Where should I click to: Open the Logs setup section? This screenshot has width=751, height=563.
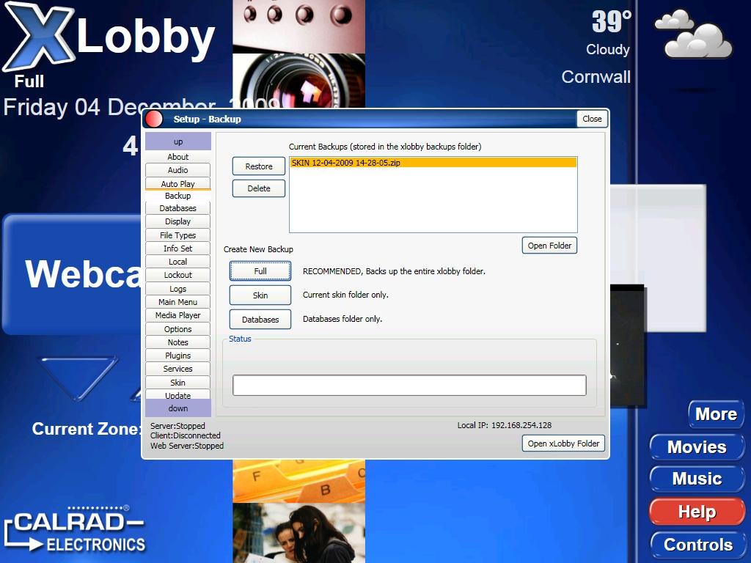177,289
